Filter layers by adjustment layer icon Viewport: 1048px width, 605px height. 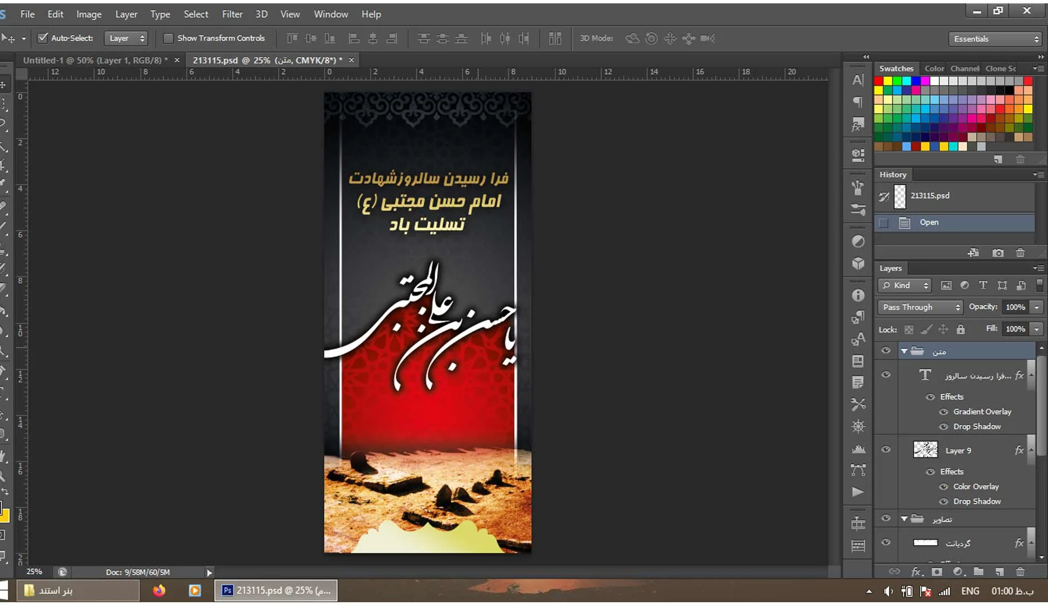tap(964, 285)
